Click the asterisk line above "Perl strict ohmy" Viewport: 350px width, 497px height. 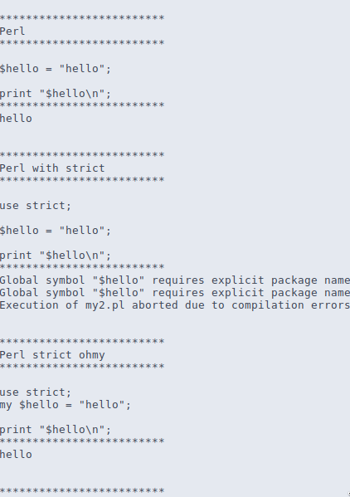(82, 341)
